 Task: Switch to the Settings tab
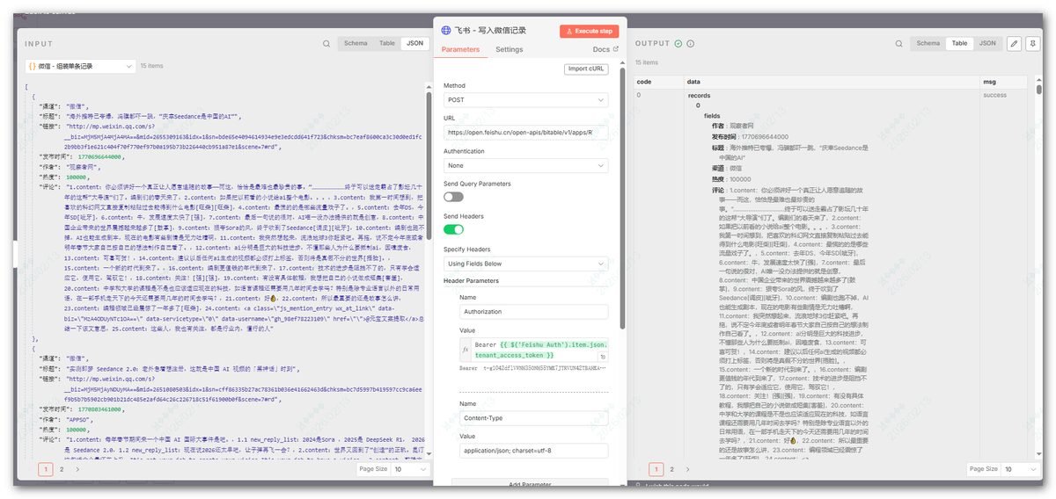(x=509, y=50)
